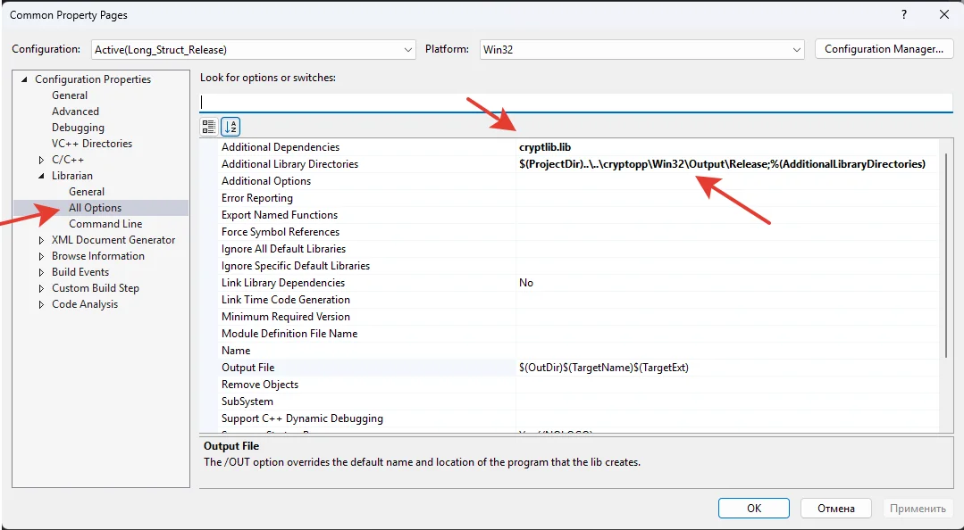Collapse the Librarian tree node
The height and width of the screenshot is (530, 964).
coord(41,176)
